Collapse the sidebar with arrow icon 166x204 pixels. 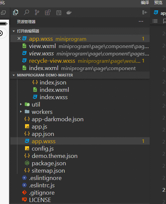145,12
